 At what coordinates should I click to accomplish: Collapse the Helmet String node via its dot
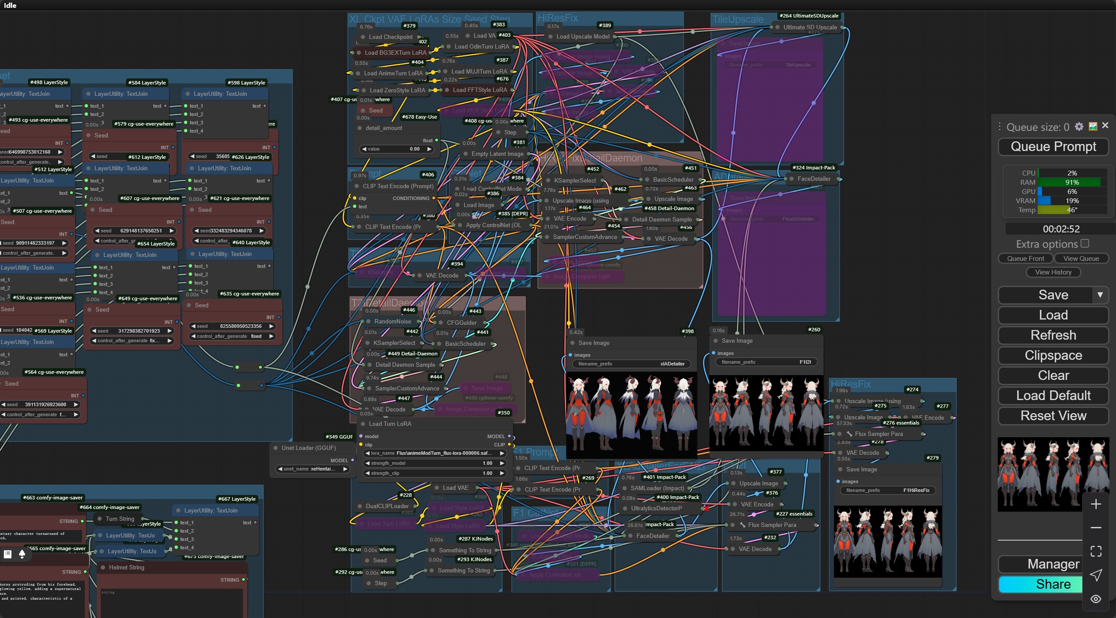pos(103,568)
